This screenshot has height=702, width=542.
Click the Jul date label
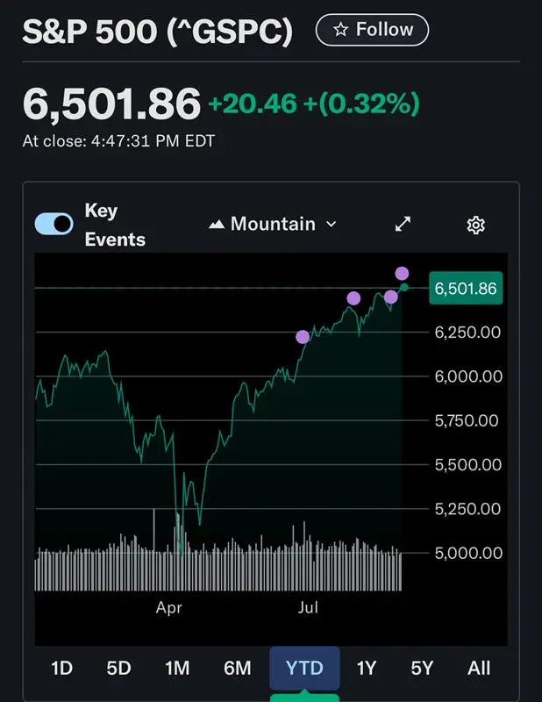coord(308,607)
